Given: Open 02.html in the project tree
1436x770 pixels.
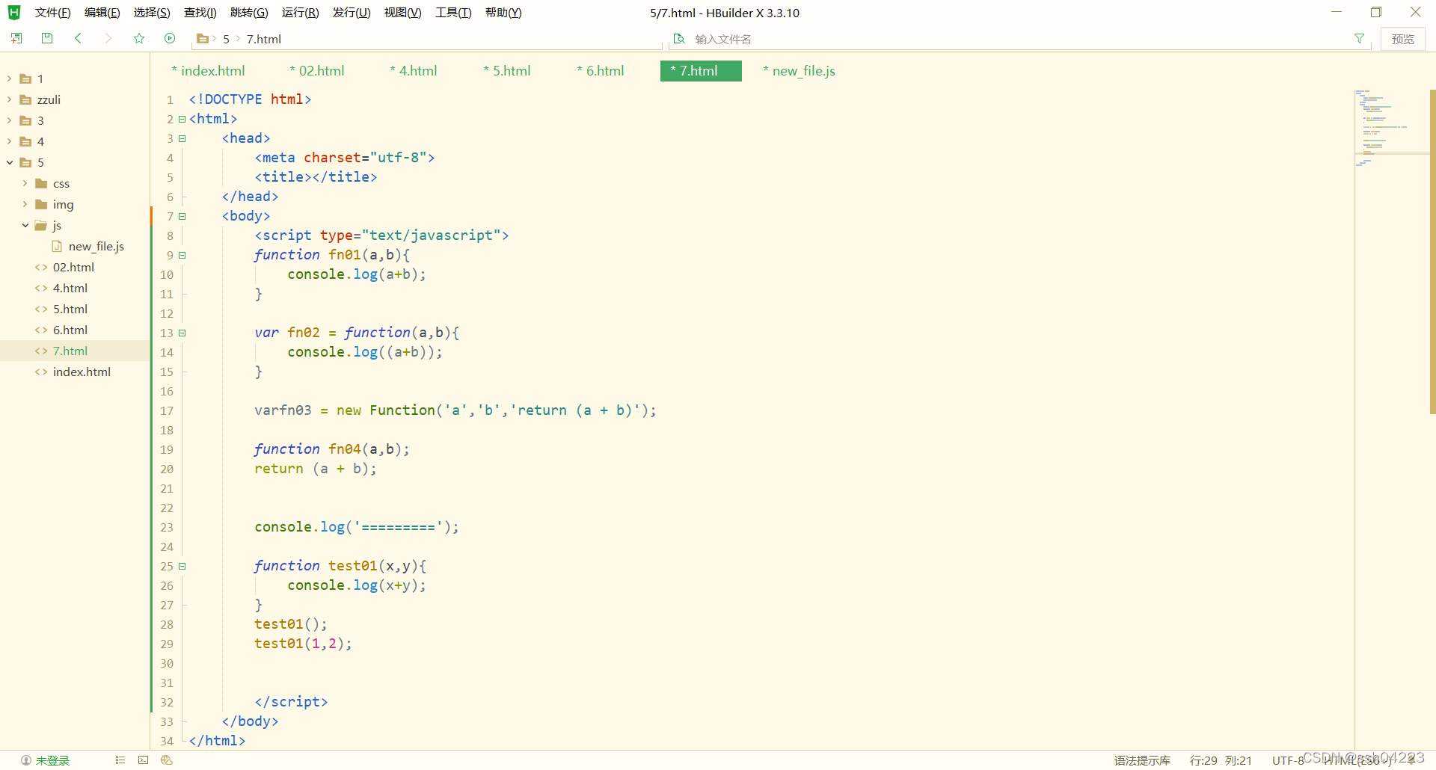Looking at the screenshot, I should [x=73, y=267].
